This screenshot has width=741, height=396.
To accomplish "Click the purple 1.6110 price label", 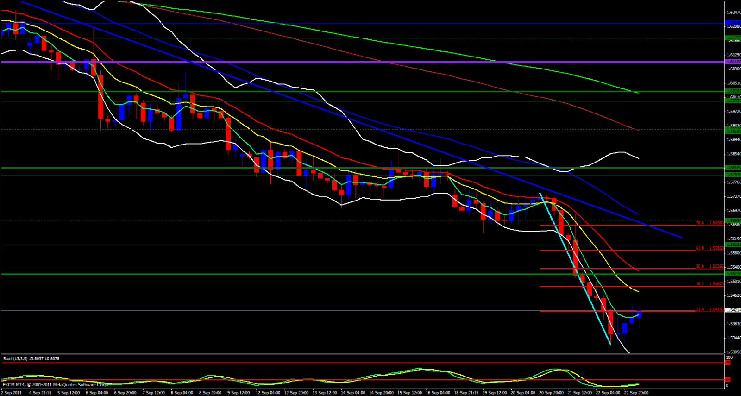I will point(732,62).
